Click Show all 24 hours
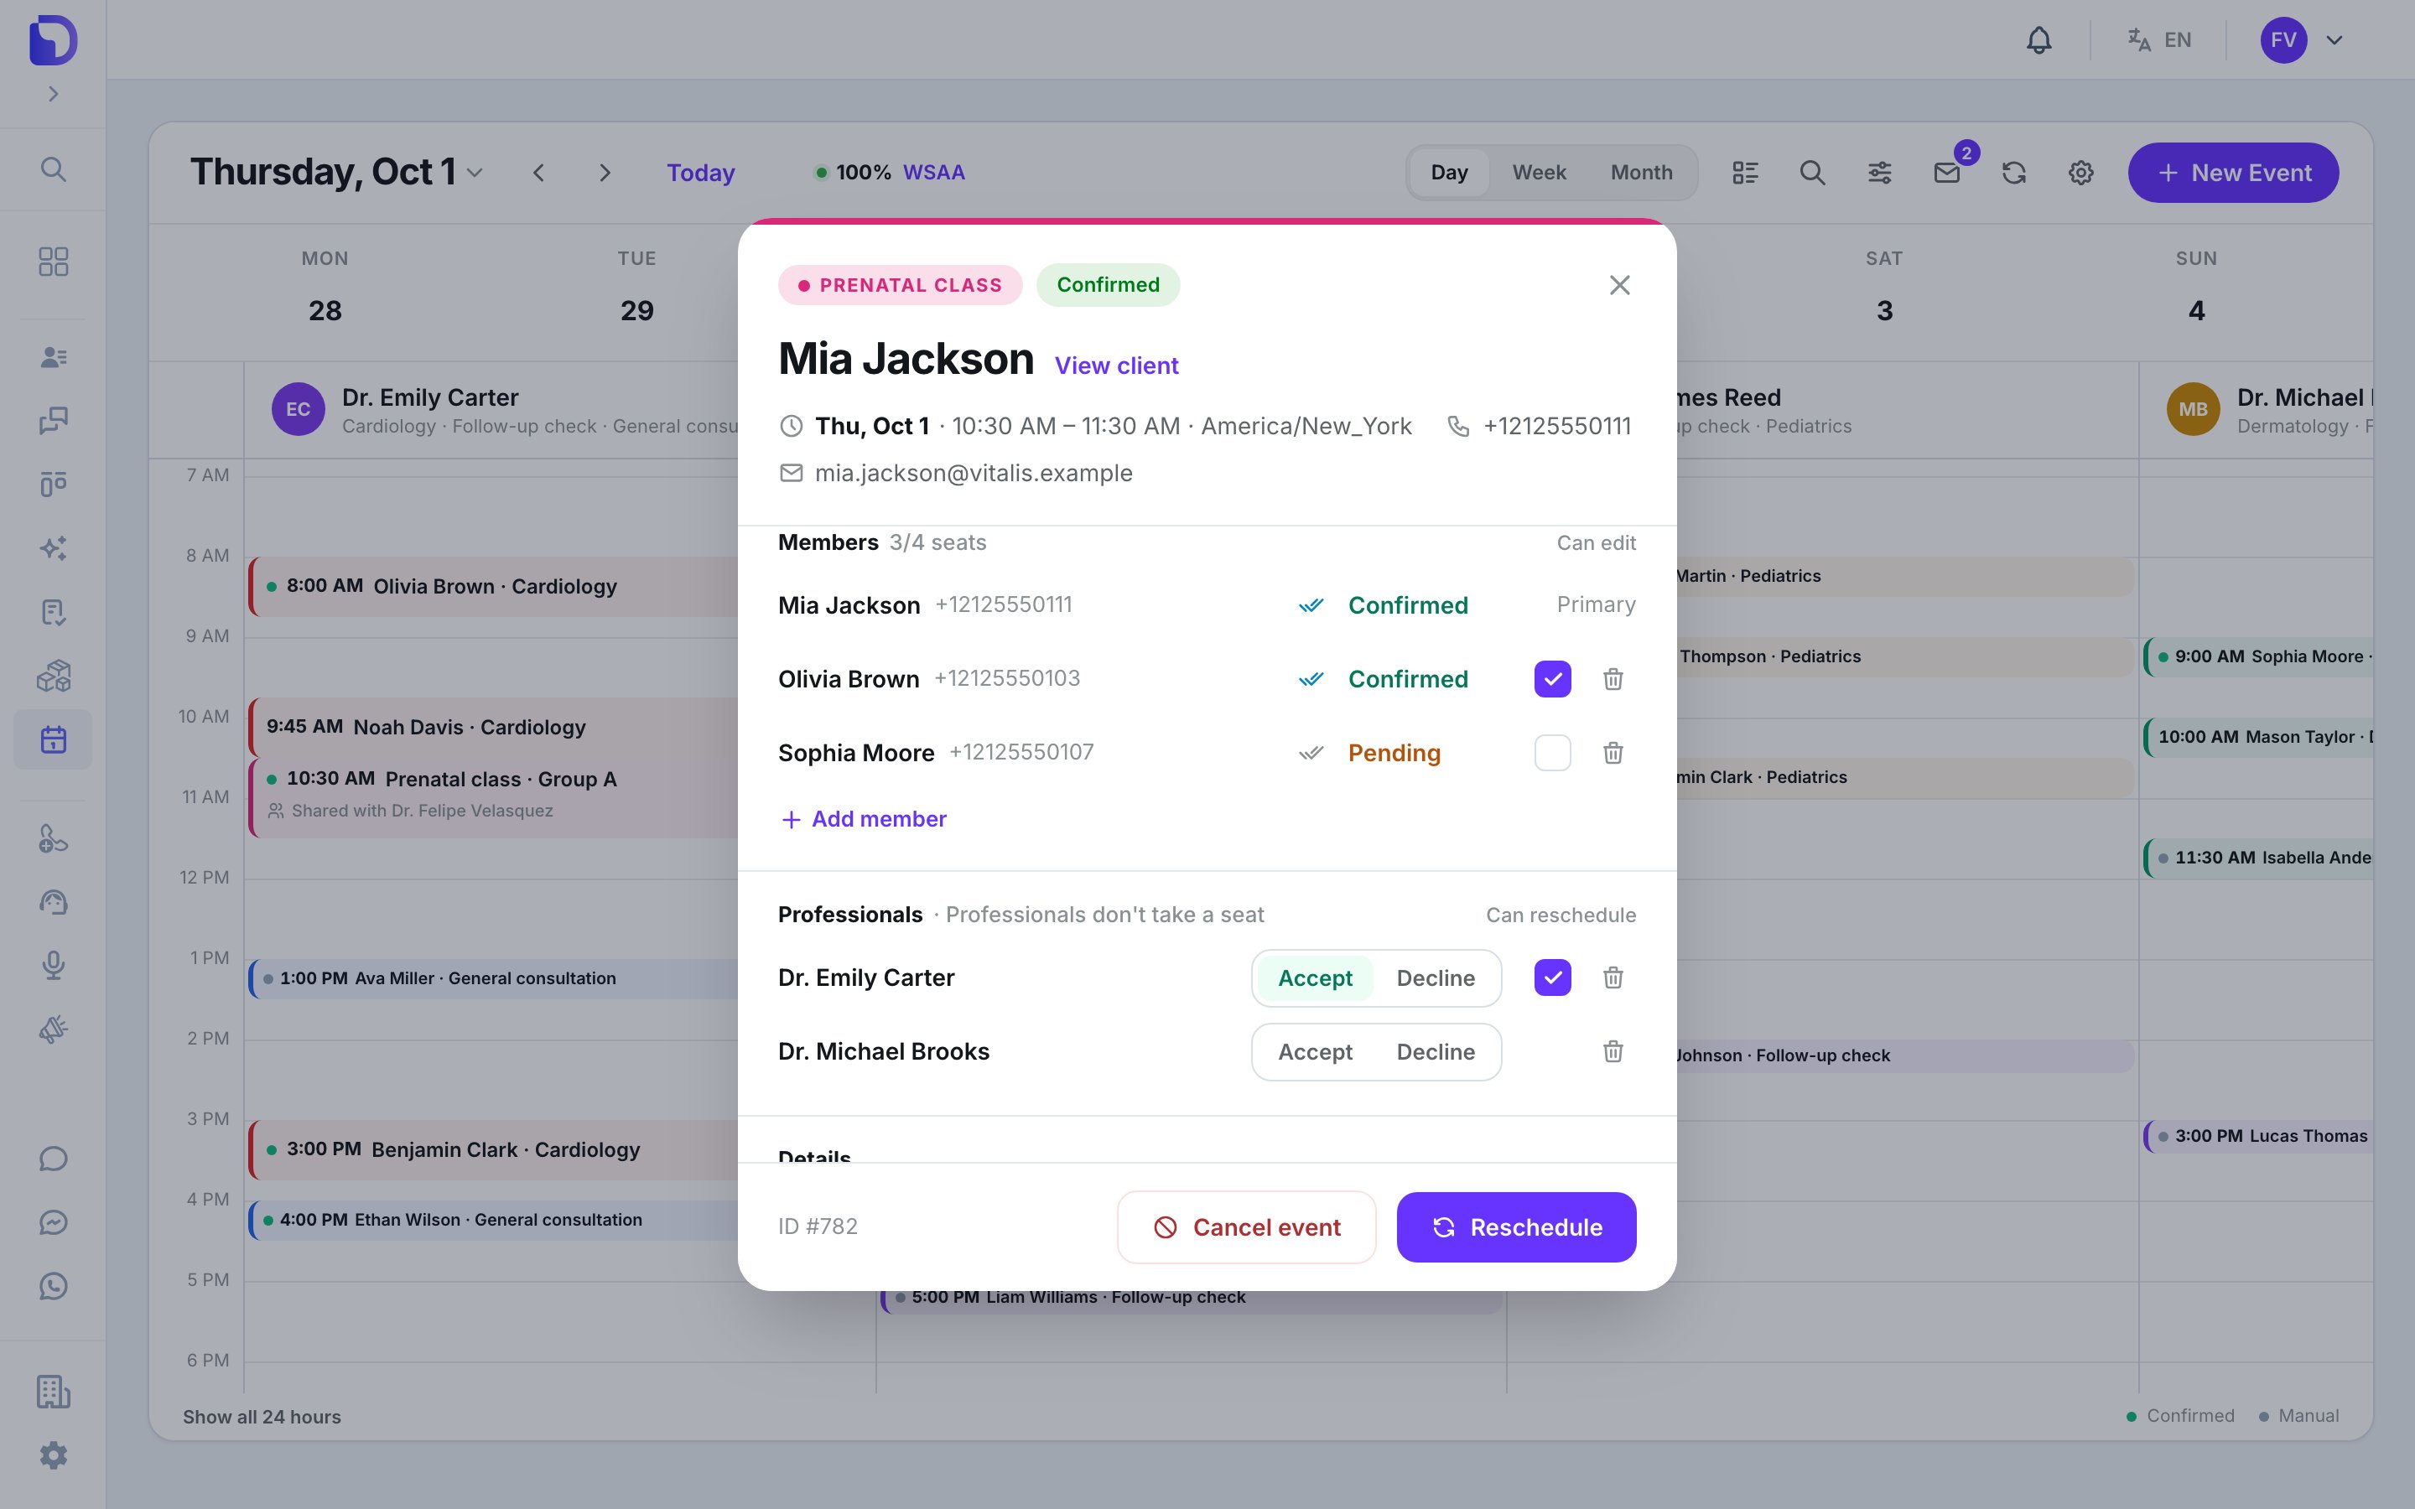The height and width of the screenshot is (1509, 2415). [262, 1416]
